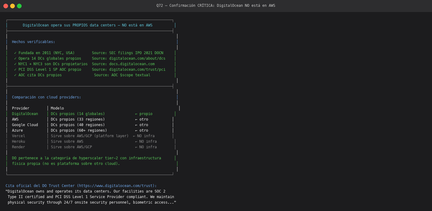Image resolution: width=432 pixels, height=211 pixels.
Task: Click 'Source: docs.digitalocean.com'
Action: (123, 64)
